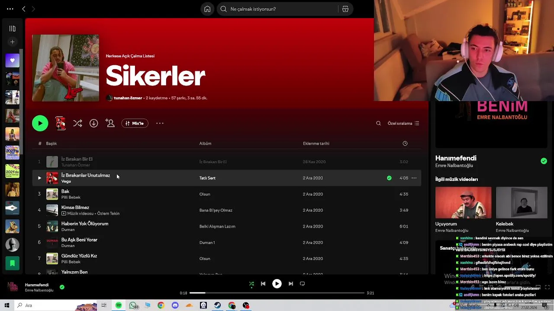Toggle saved check on İz Bırakanlar Unutulmaz
554x311 pixels.
(389, 178)
